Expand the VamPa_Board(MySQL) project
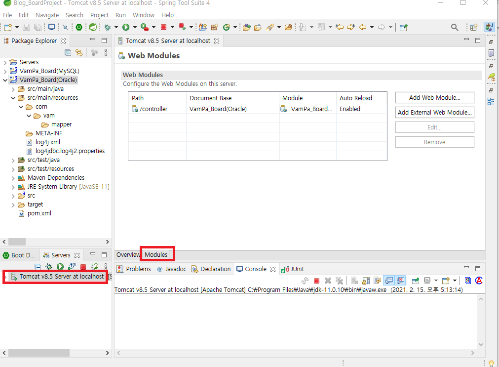This screenshot has height=367, width=499. point(5,71)
